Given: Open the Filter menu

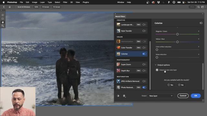Looking at the screenshot, I should pyautogui.click(x=65, y=2).
